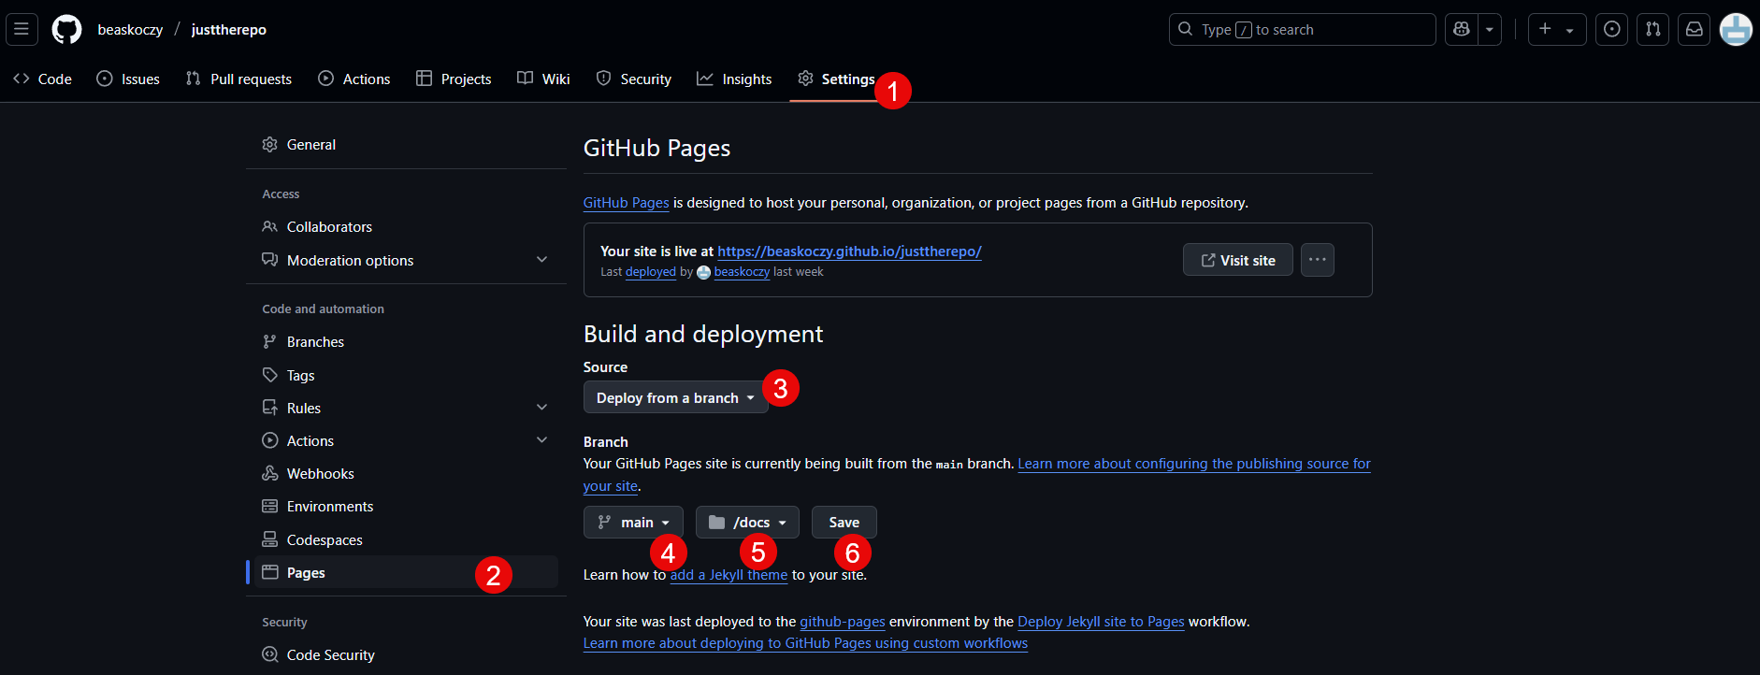1760x675 pixels.
Task: Click the Visit site button
Action: (1238, 260)
